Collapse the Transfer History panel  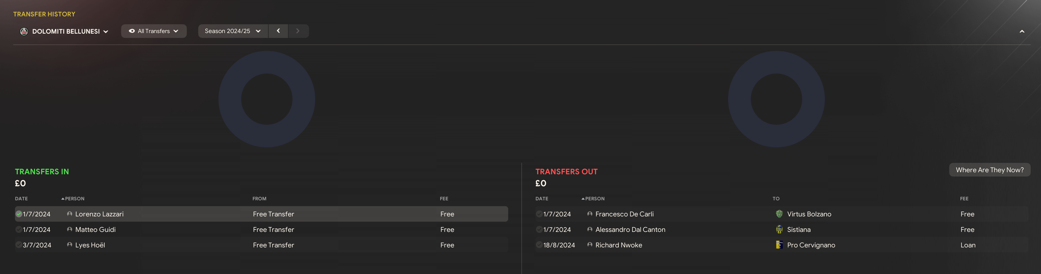click(x=1022, y=31)
